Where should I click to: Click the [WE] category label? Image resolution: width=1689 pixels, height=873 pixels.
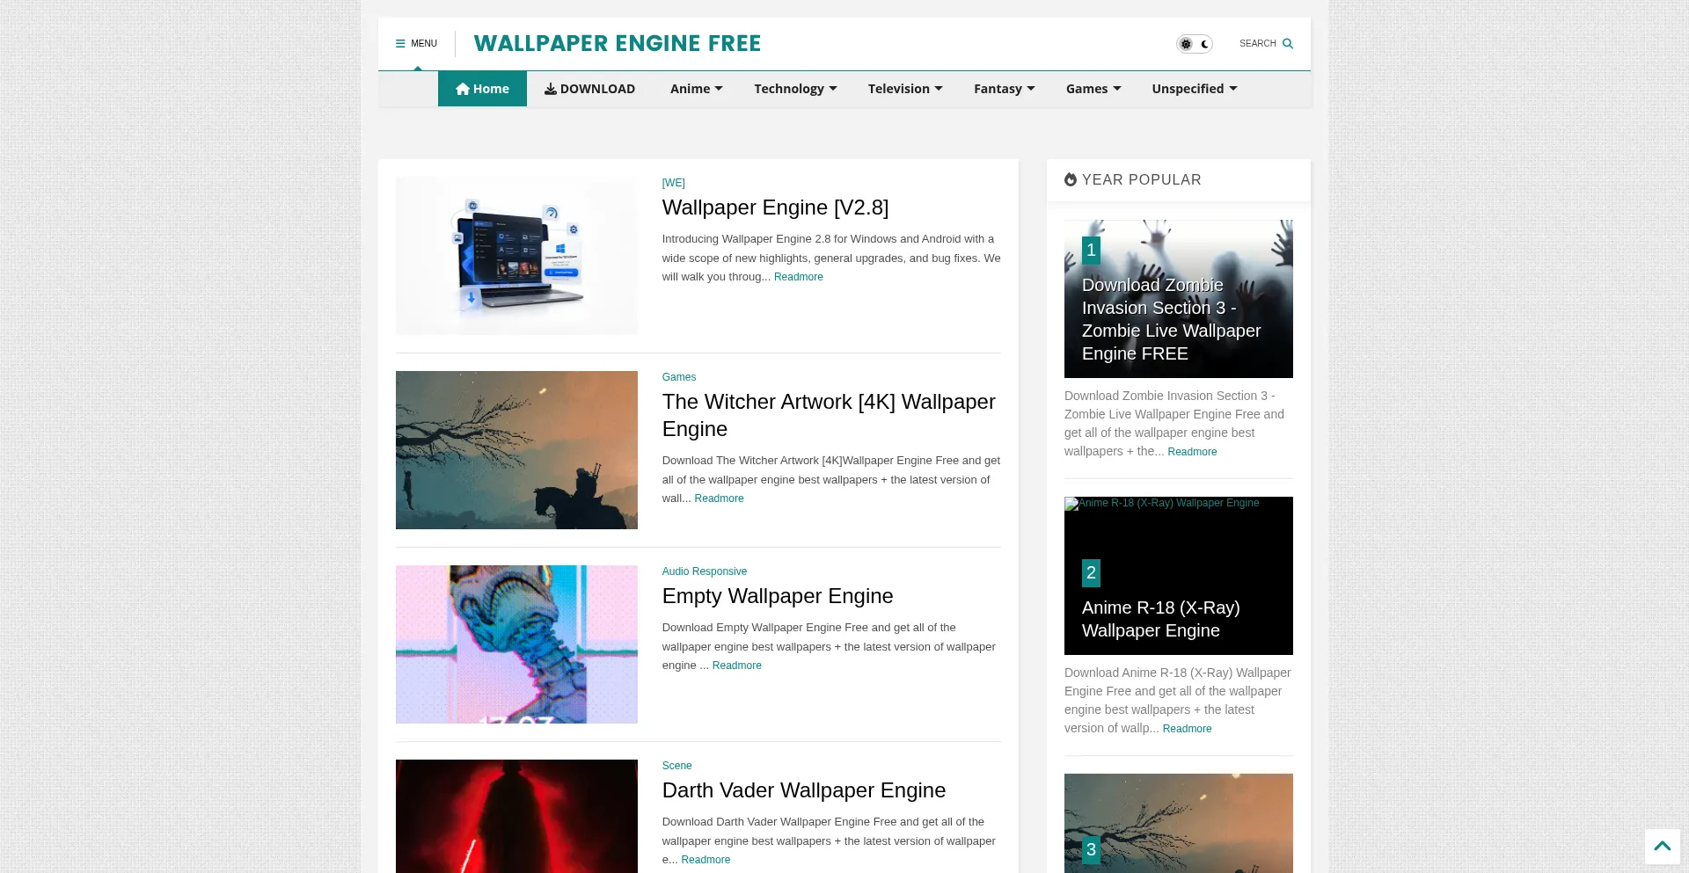point(673,183)
